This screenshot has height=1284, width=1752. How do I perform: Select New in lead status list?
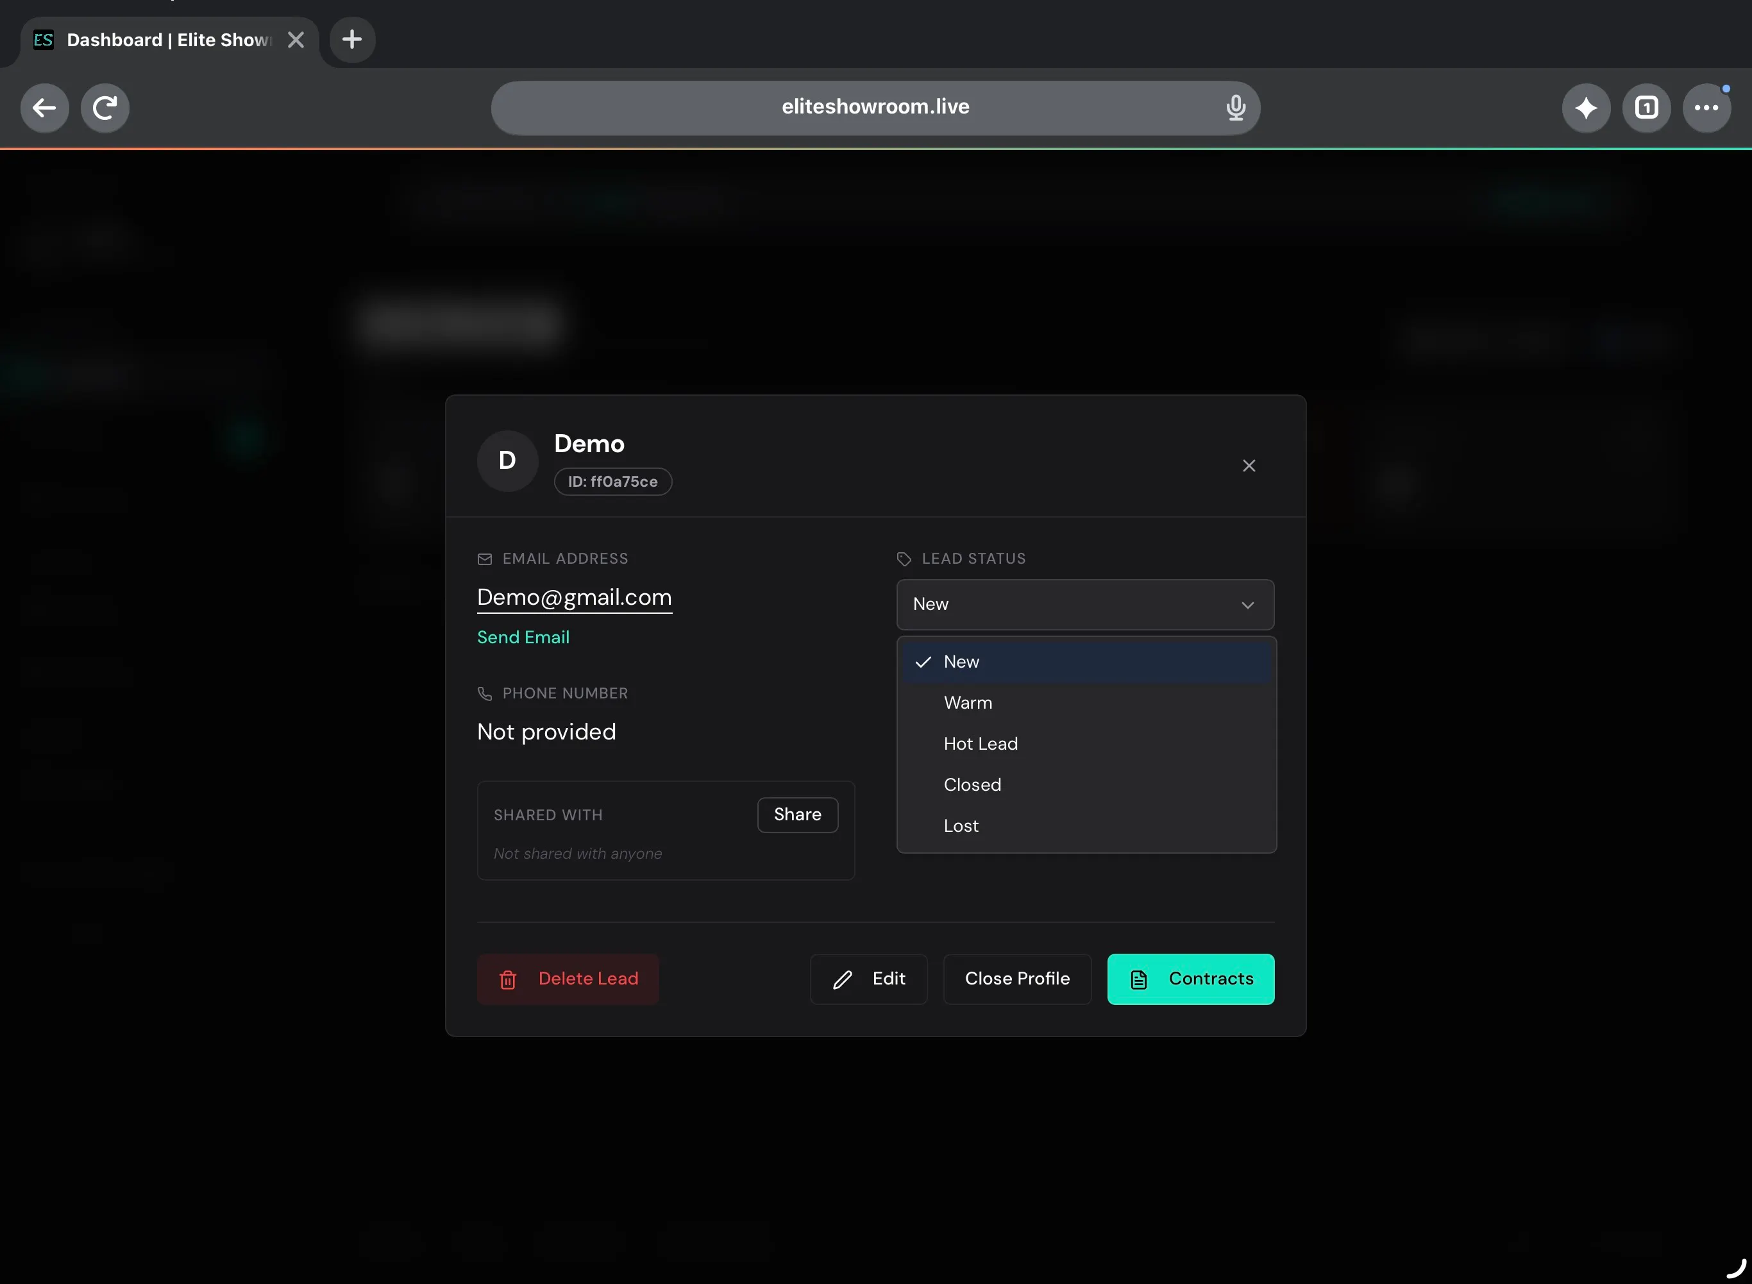click(1086, 661)
